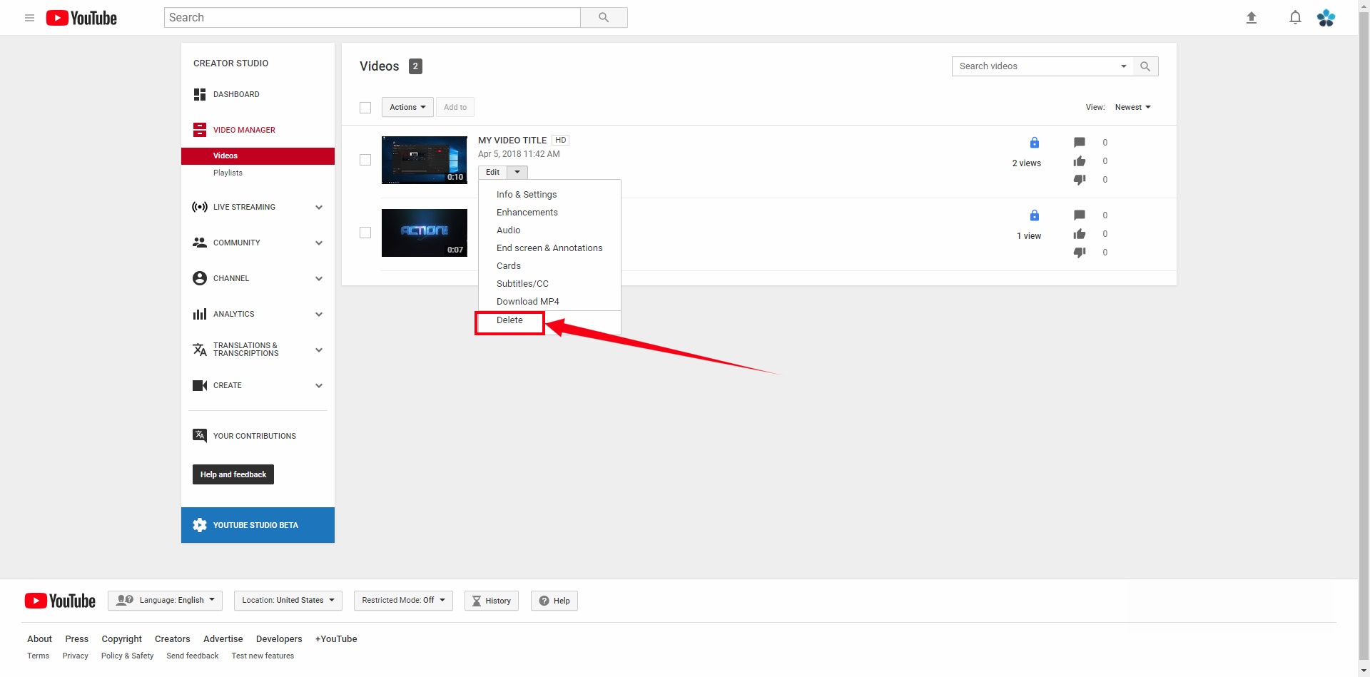Open the Actions dropdown
The width and height of the screenshot is (1370, 677).
pyautogui.click(x=407, y=107)
